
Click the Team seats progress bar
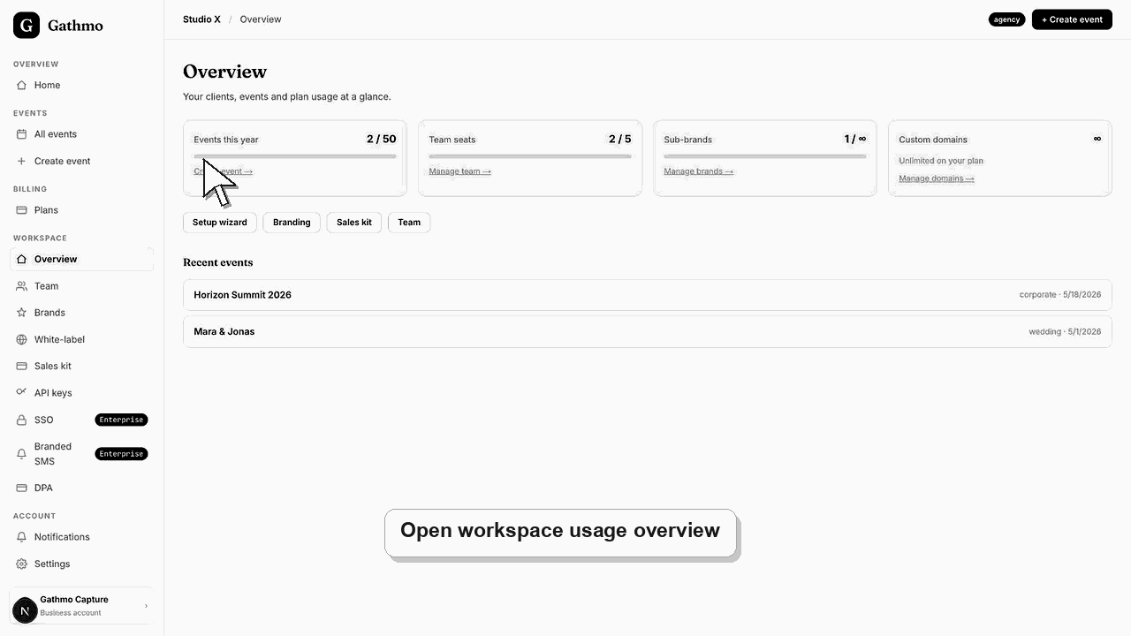coord(530,156)
